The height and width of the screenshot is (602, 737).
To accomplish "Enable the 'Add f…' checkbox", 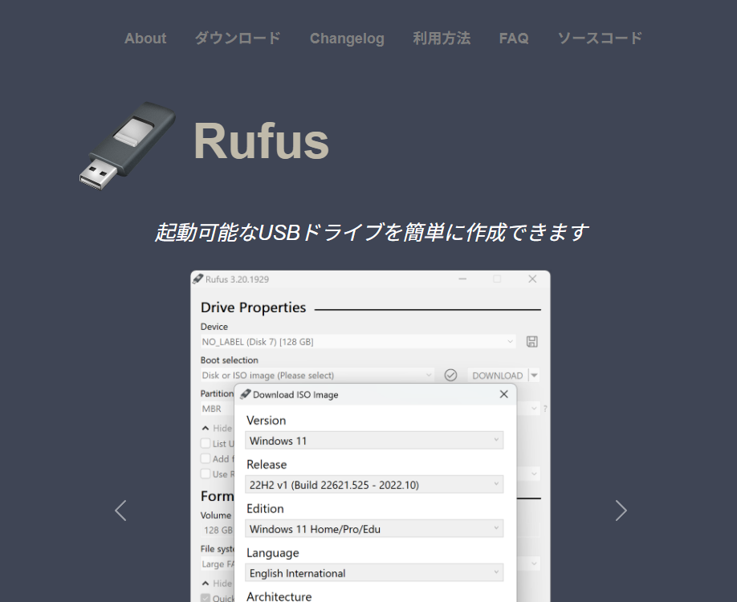I will click(206, 458).
